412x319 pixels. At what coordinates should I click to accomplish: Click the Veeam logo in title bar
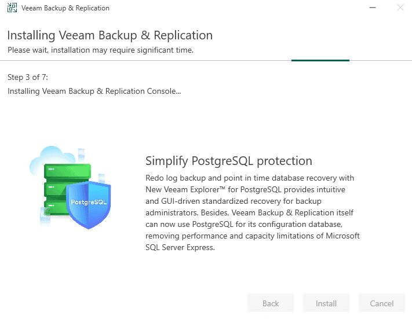tap(12, 8)
